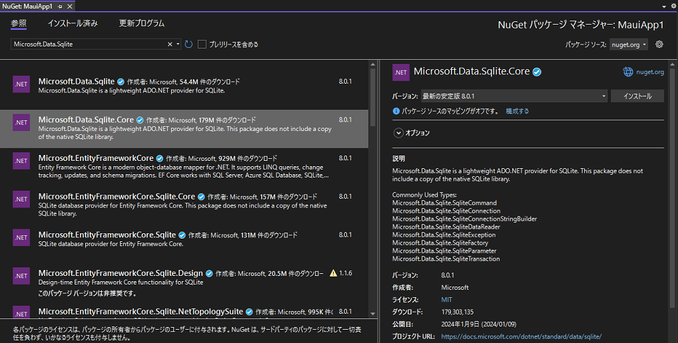Select Microsoft.EntityFrameworkCore.Sqlite.Design package title

point(121,273)
